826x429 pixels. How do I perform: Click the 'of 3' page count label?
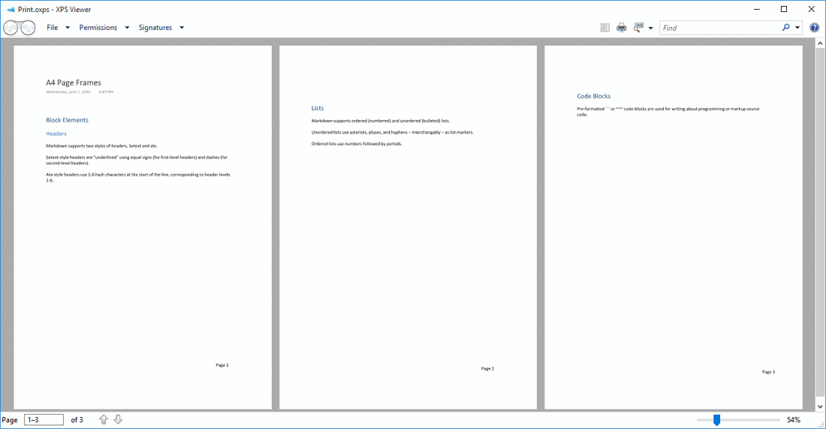(77, 419)
